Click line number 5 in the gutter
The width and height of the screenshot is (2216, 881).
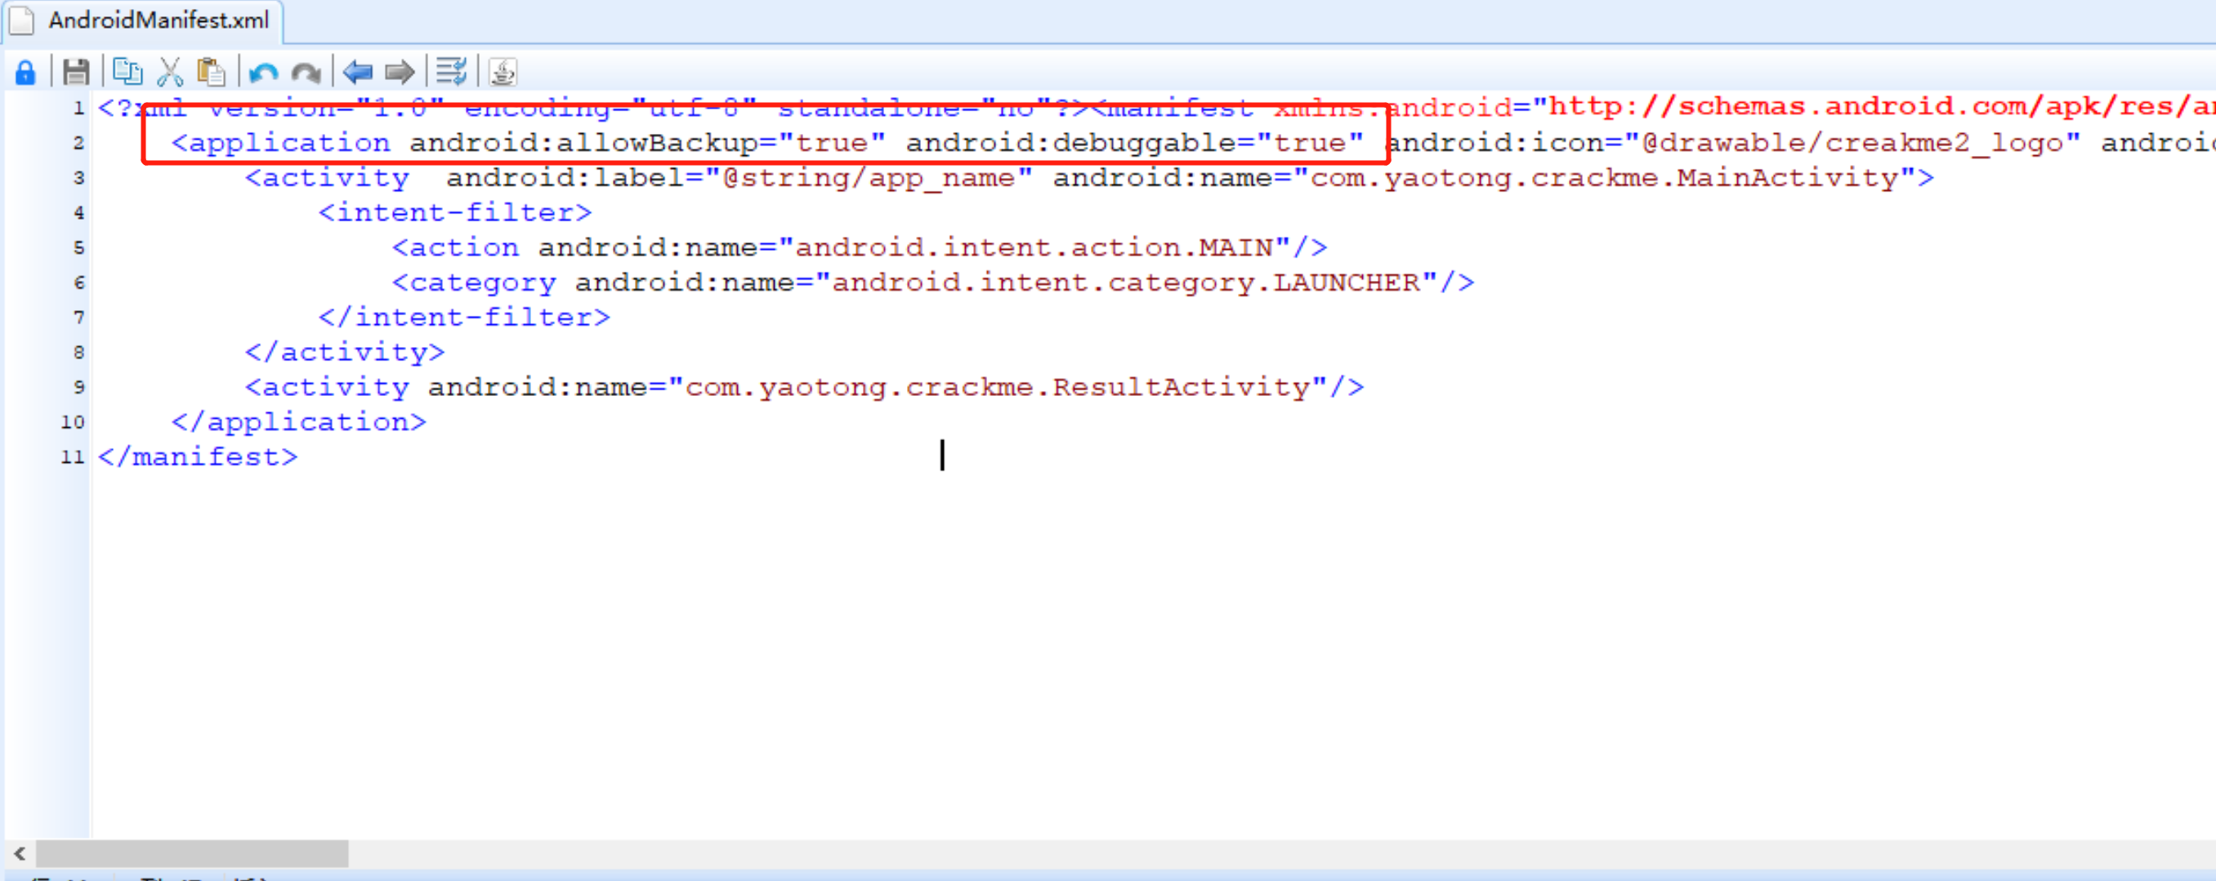78,247
